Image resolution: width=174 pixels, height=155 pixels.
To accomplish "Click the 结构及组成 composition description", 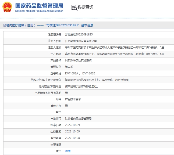I will pyautogui.click(x=97, y=80).
